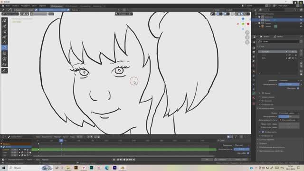Select the Randomize sculpt brush tool
Screen dimensions: 304x171
(x=4, y=37)
